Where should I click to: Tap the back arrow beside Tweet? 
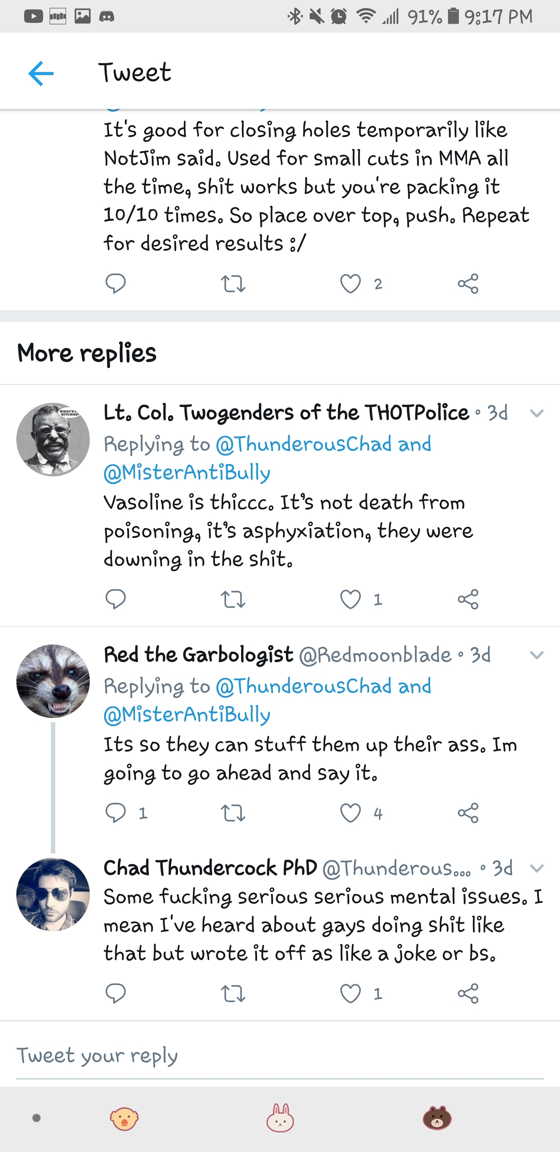pos(41,73)
